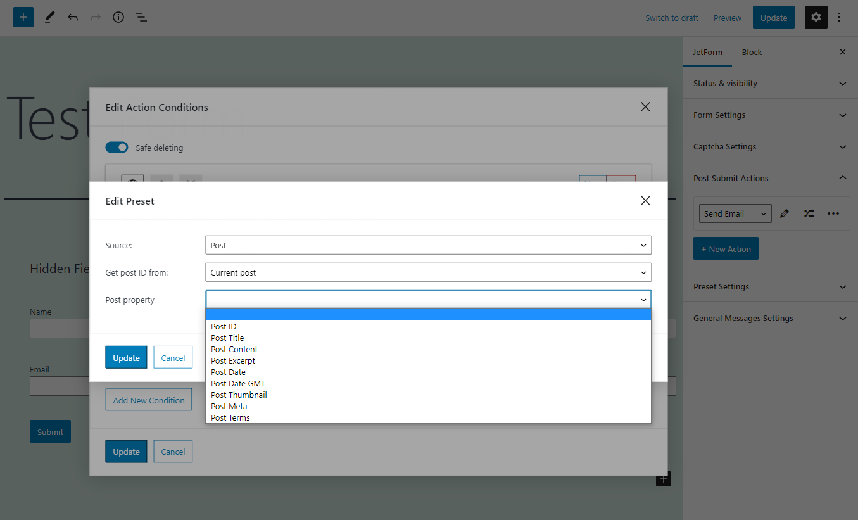858x520 pixels.
Task: Edit the Send Email action with the pencil
Action: pyautogui.click(x=785, y=213)
